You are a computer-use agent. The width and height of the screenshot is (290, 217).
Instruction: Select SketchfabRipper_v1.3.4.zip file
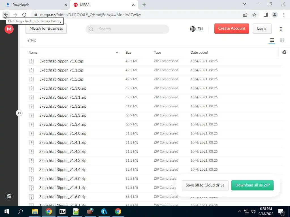pos(154,124)
